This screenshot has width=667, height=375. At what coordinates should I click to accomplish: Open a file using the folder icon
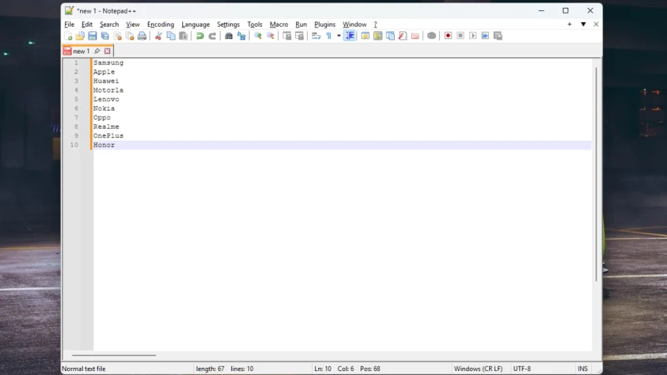tap(80, 36)
